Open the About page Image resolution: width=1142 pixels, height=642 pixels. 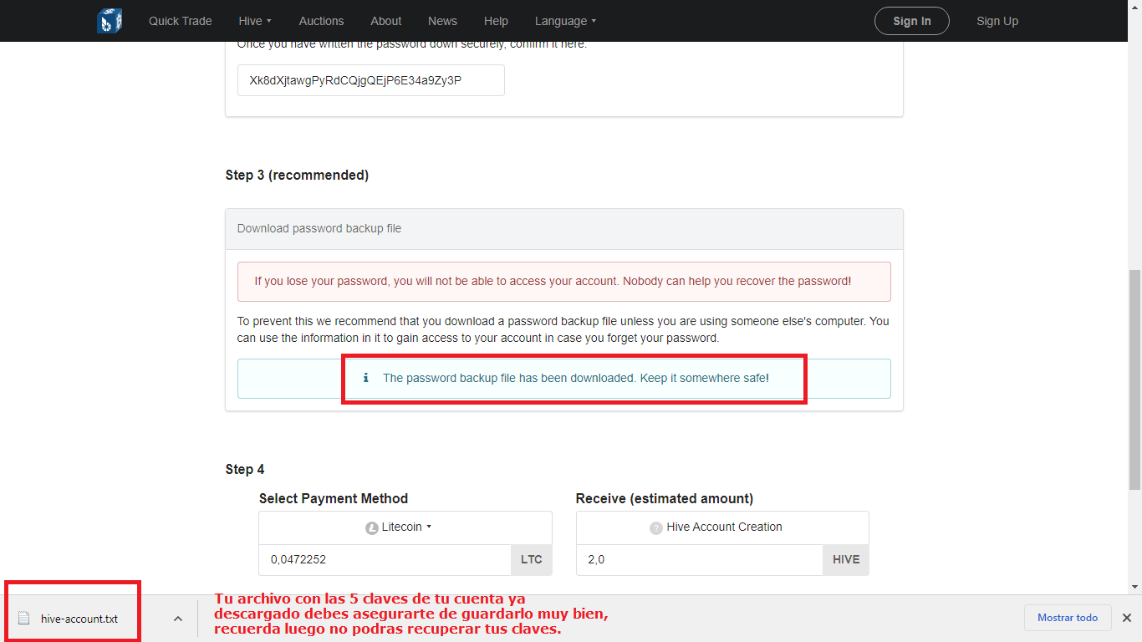tap(386, 21)
